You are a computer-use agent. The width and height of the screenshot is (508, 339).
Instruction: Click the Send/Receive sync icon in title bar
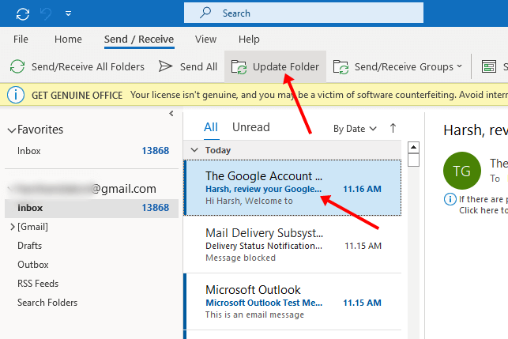pyautogui.click(x=23, y=13)
